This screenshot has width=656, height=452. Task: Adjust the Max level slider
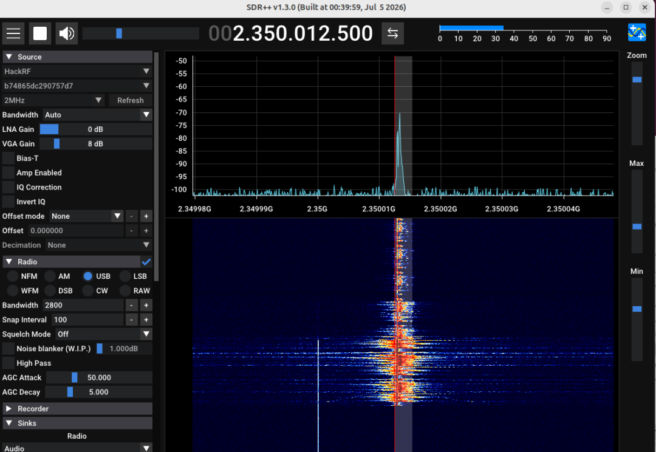pyautogui.click(x=637, y=212)
